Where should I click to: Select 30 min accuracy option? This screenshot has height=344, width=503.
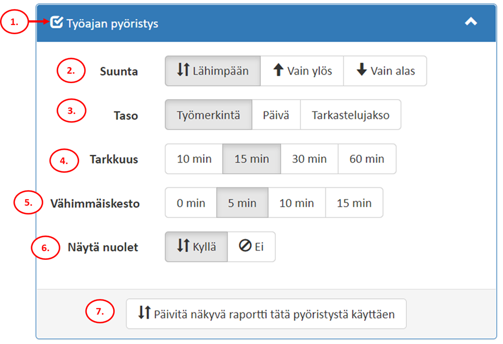coord(309,159)
